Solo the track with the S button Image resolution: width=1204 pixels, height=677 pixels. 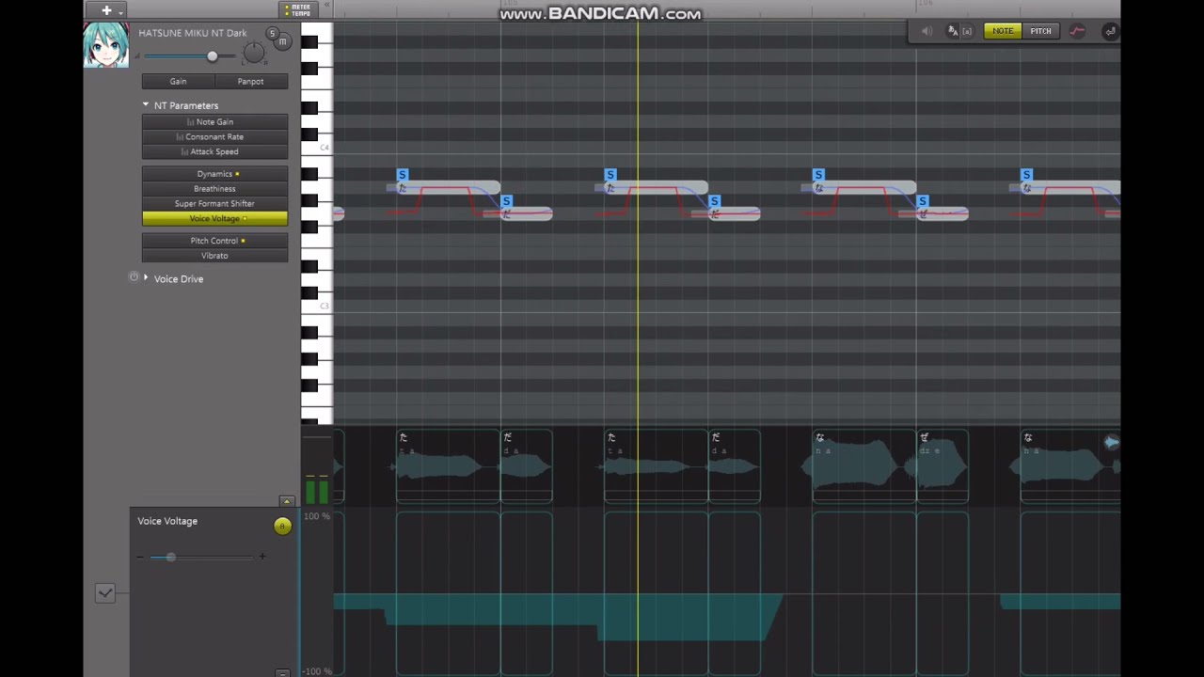[272, 34]
